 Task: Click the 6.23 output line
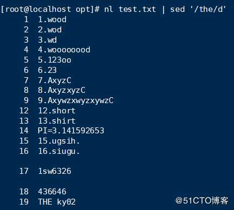pos(48,70)
